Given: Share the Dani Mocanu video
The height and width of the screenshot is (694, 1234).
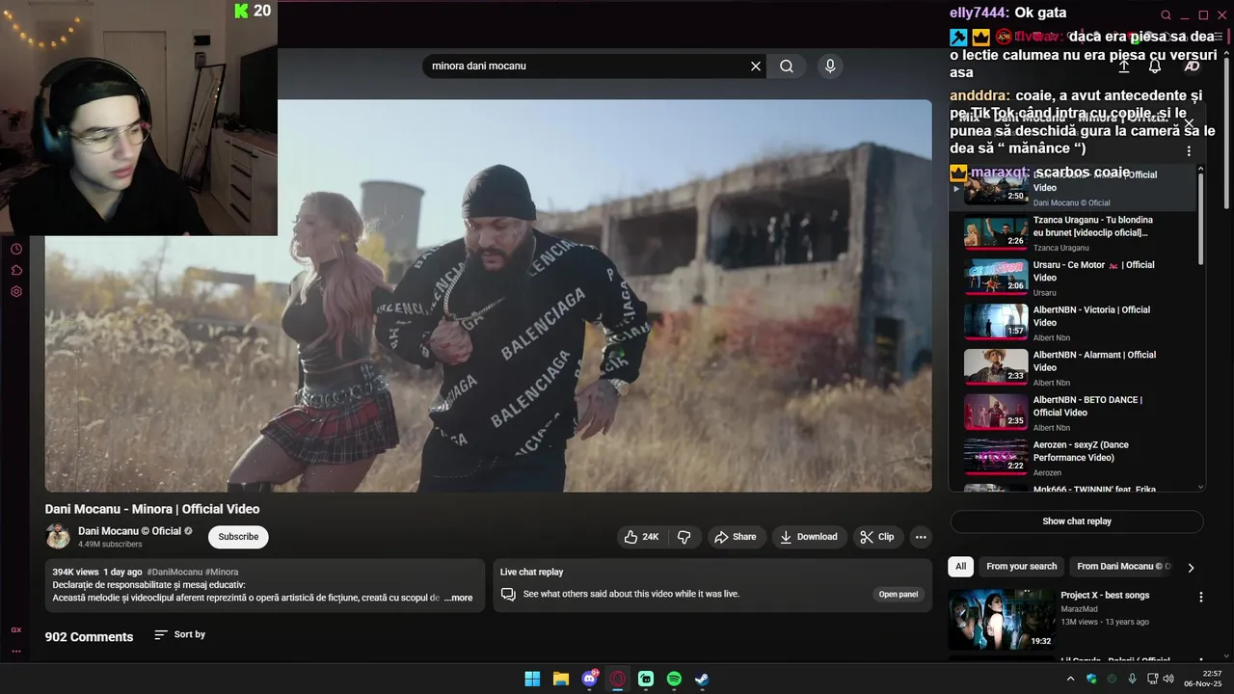Looking at the screenshot, I should click(x=735, y=537).
